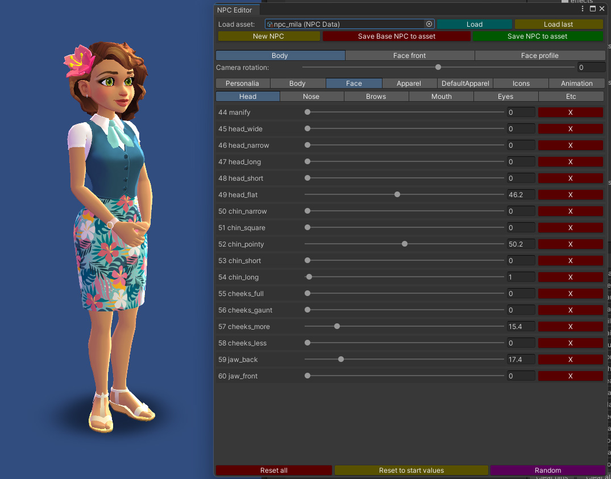The height and width of the screenshot is (479, 611).
Task: Click the Save NPC to asset button
Action: [537, 36]
